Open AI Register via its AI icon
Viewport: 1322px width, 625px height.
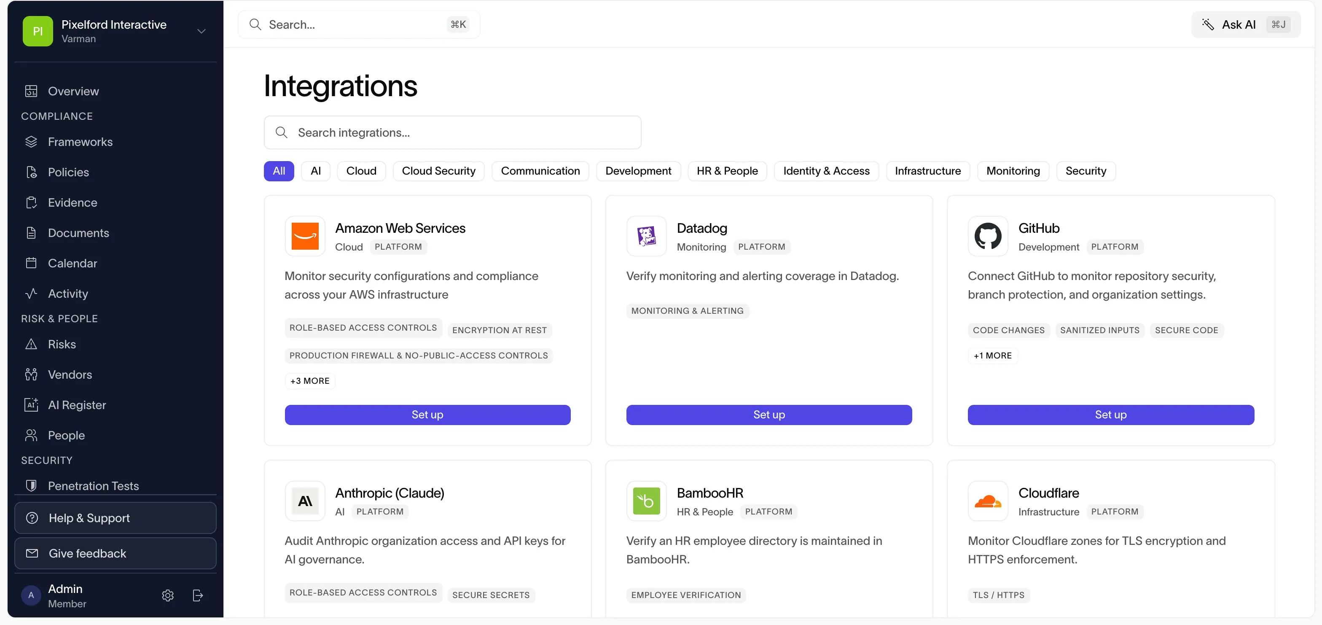(x=31, y=405)
